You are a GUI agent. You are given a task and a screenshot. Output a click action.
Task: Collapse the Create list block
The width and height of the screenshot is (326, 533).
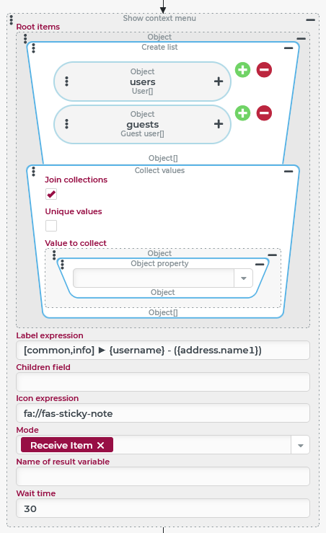(288, 48)
